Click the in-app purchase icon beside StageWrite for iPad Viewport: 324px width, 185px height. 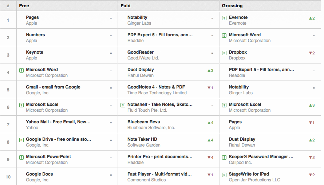[x=224, y=175]
